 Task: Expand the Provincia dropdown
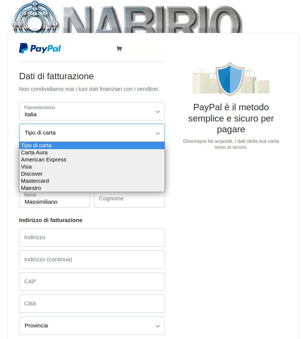pos(92,326)
